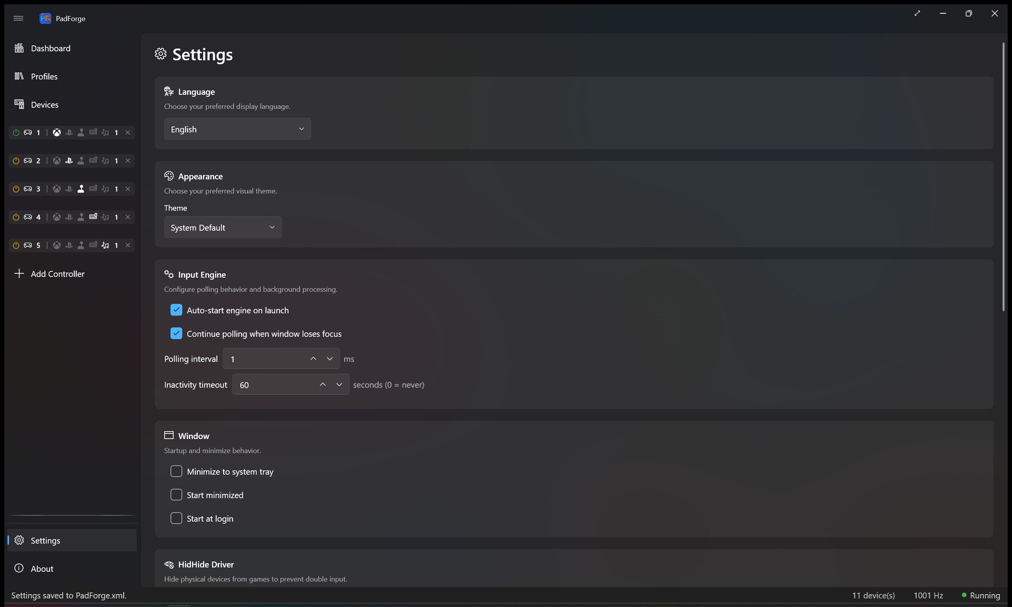Remove controller 5 with X button
This screenshot has height=607, width=1012.
click(x=128, y=246)
